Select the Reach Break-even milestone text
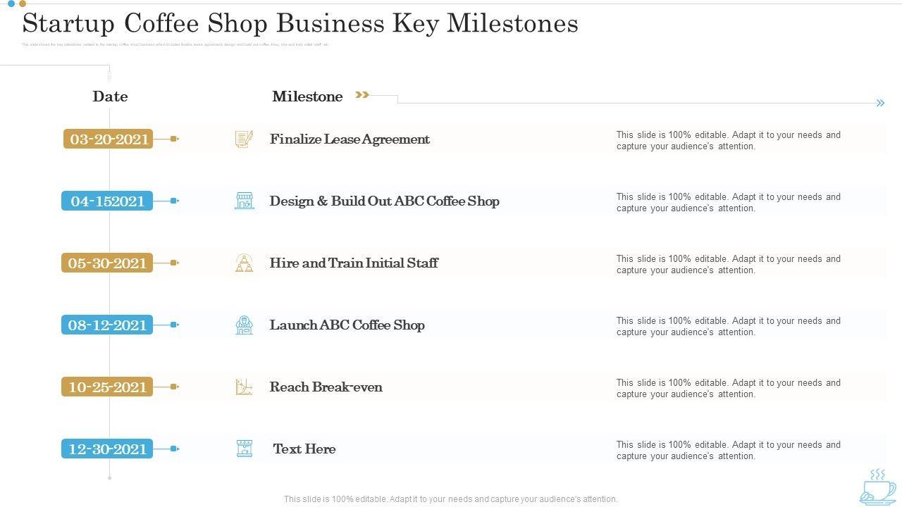The height and width of the screenshot is (507, 902). (326, 387)
